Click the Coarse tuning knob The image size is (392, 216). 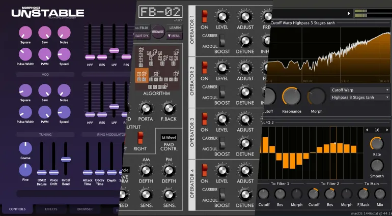pyautogui.click(x=25, y=148)
